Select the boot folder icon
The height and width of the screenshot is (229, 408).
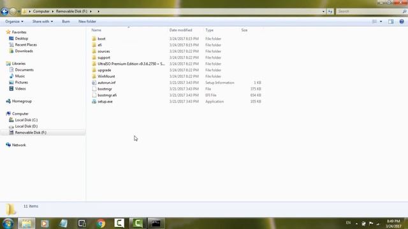(94, 39)
